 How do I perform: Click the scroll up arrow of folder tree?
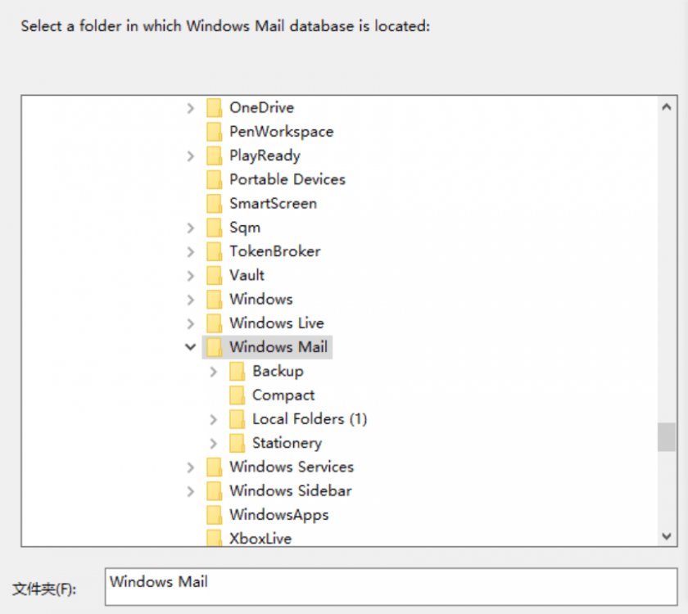tap(667, 106)
